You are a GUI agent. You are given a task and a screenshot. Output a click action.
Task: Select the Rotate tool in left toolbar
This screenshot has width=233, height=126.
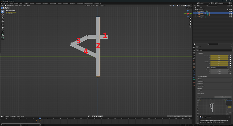point(2,21)
